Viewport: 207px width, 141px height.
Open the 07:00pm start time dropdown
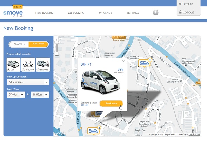16,94
